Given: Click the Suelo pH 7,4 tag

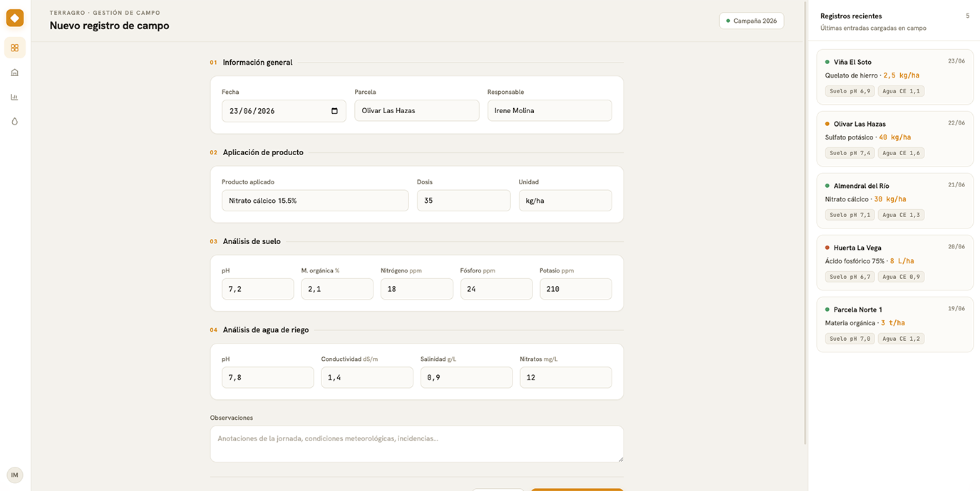Looking at the screenshot, I should (x=850, y=153).
